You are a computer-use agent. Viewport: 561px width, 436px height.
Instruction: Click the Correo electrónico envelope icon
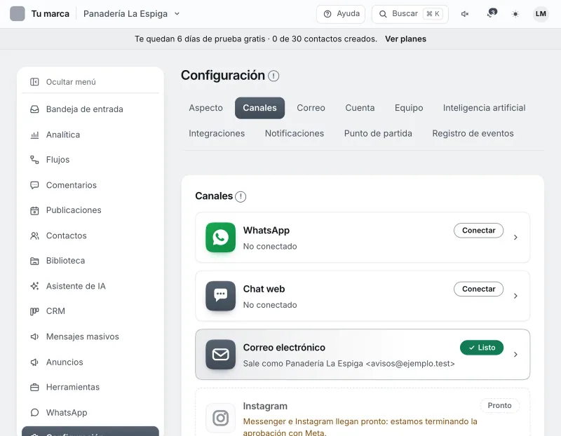221,355
